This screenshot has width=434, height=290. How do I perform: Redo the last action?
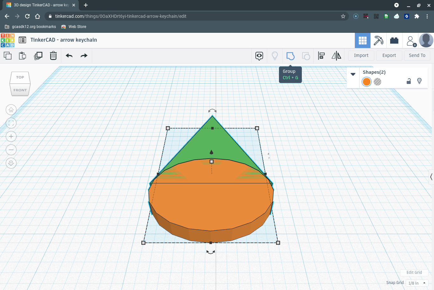(84, 56)
